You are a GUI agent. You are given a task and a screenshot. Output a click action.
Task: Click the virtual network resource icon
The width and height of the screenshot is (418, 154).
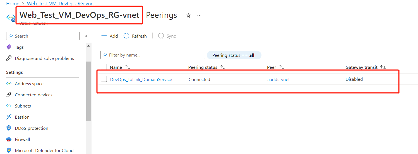point(11,18)
